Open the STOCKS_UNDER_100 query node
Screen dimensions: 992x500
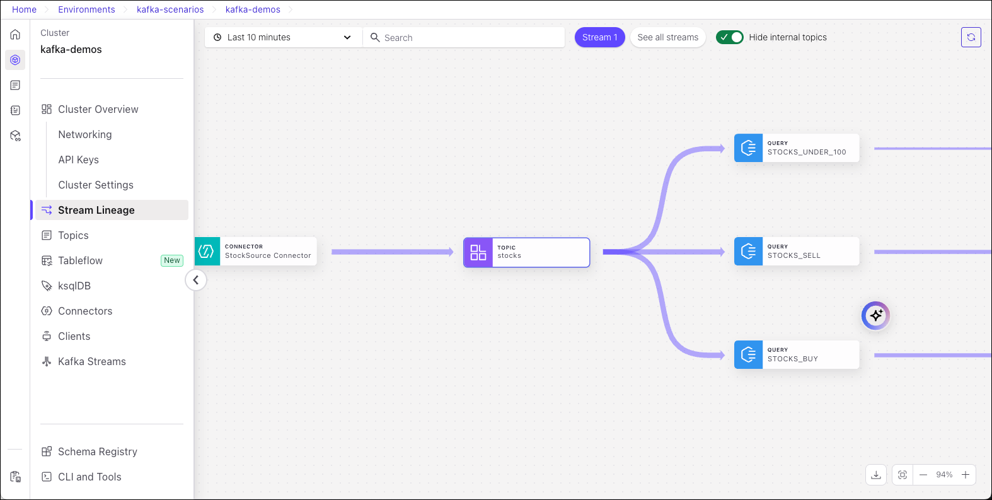click(796, 148)
